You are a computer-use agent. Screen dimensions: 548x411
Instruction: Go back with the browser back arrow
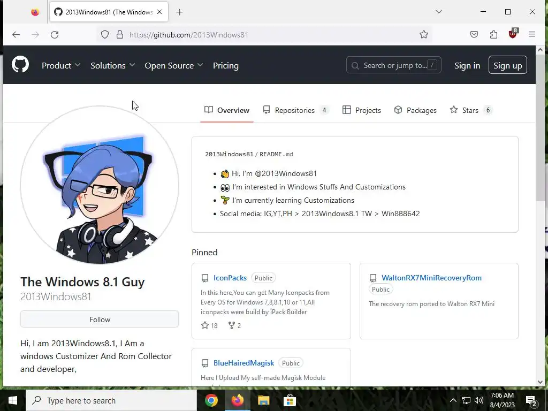(16, 35)
